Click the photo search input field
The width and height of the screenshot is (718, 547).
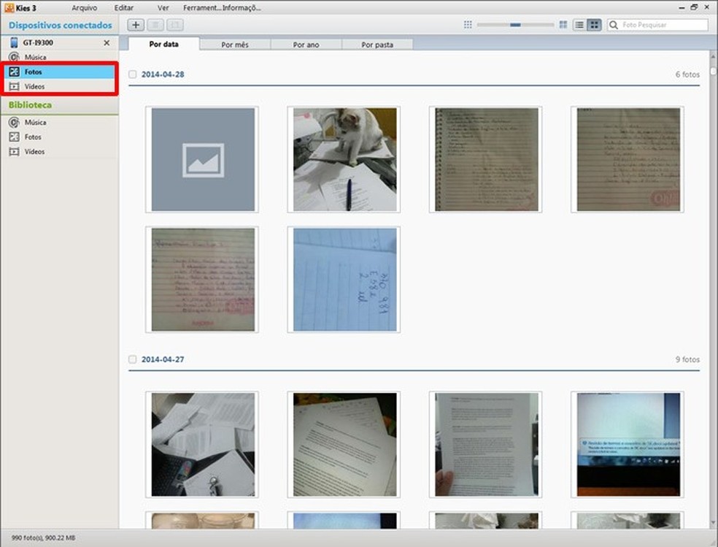660,24
